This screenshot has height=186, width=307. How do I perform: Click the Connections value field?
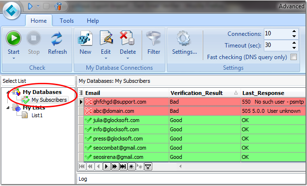pos(277,33)
